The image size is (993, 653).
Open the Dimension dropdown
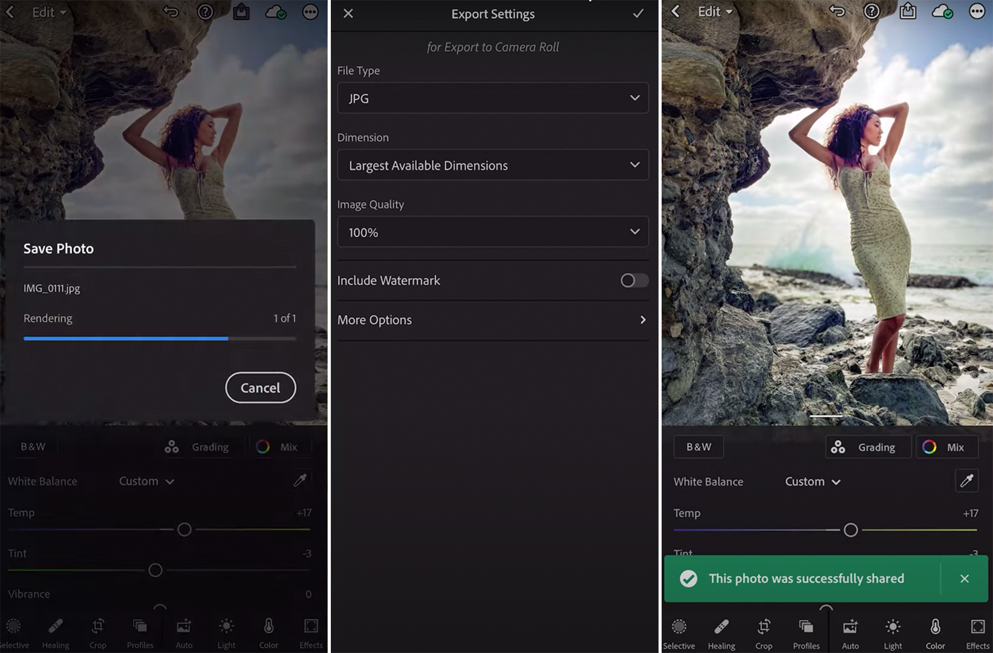(x=492, y=164)
